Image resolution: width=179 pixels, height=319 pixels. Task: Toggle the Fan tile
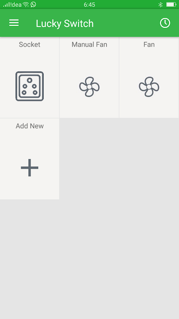[x=149, y=77]
